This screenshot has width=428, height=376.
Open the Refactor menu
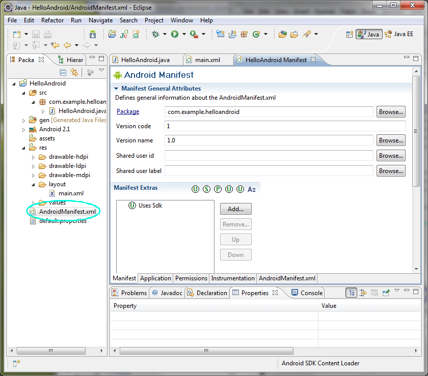[52, 20]
